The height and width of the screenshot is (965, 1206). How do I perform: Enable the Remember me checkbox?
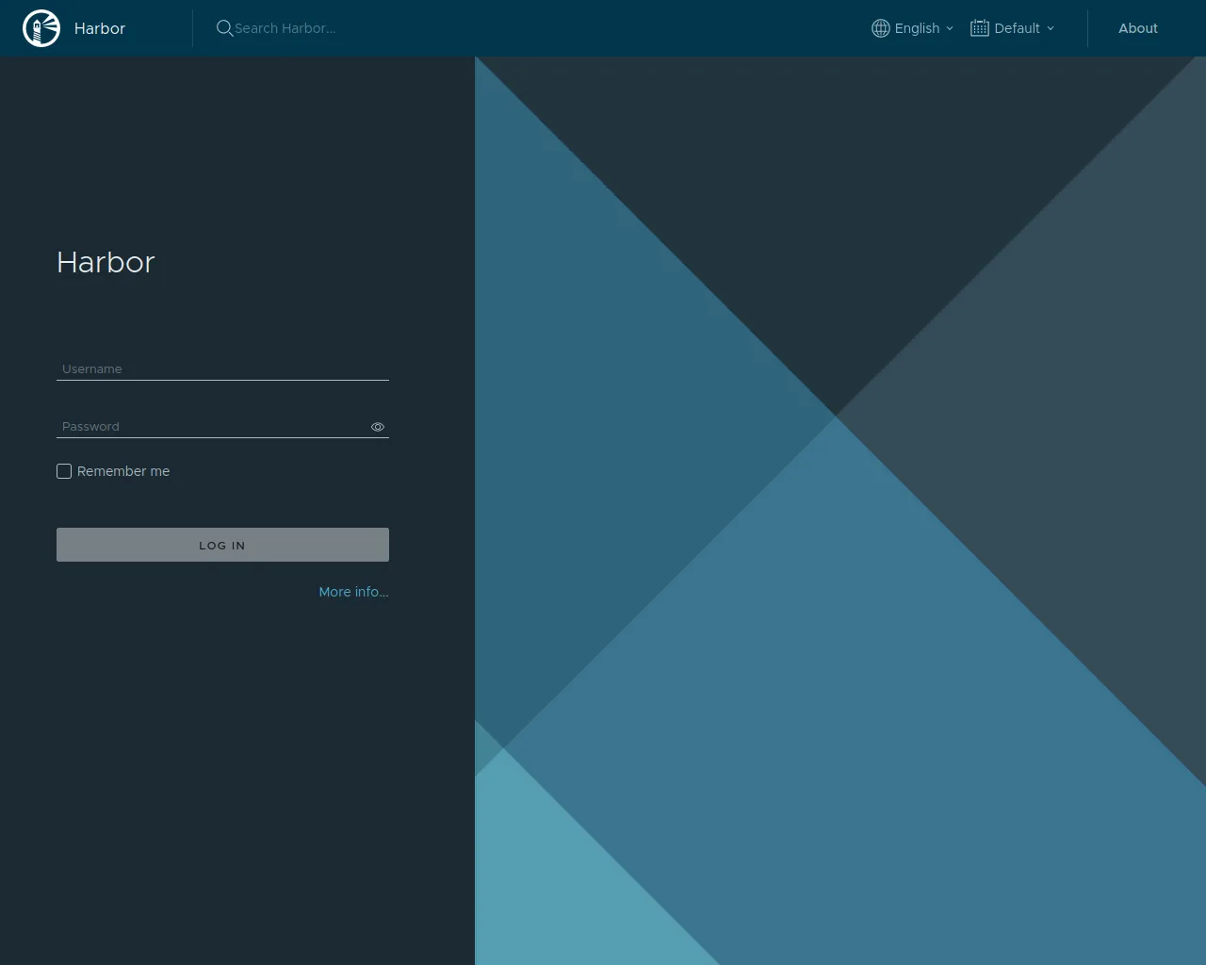tap(64, 471)
